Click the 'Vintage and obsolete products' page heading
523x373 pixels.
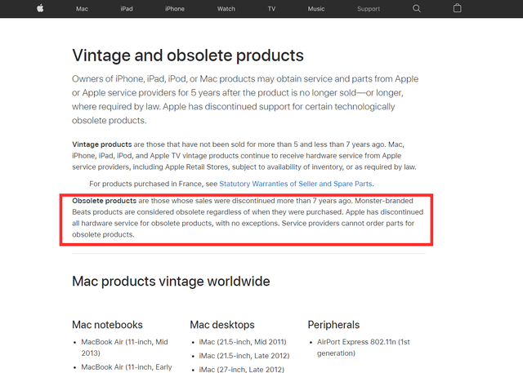pos(188,56)
